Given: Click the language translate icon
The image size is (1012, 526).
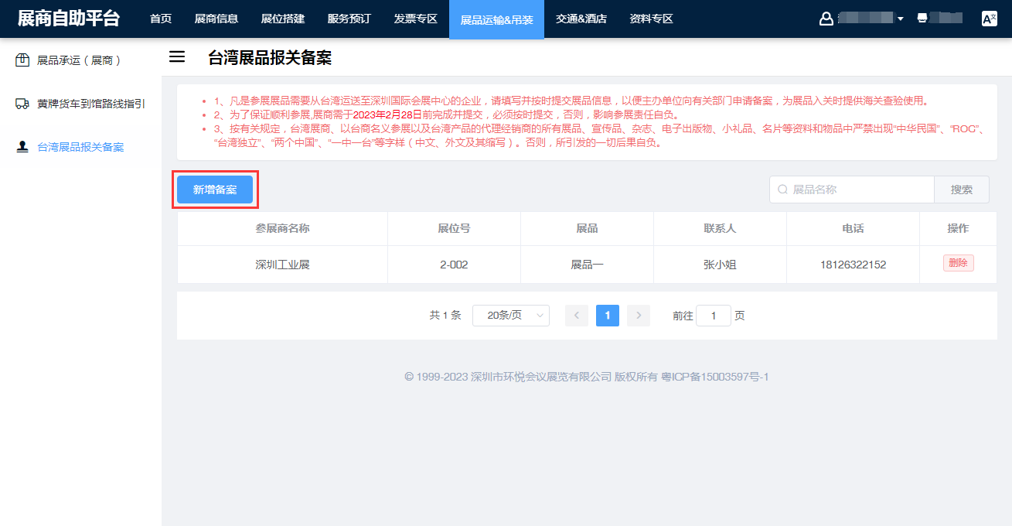Looking at the screenshot, I should point(989,19).
